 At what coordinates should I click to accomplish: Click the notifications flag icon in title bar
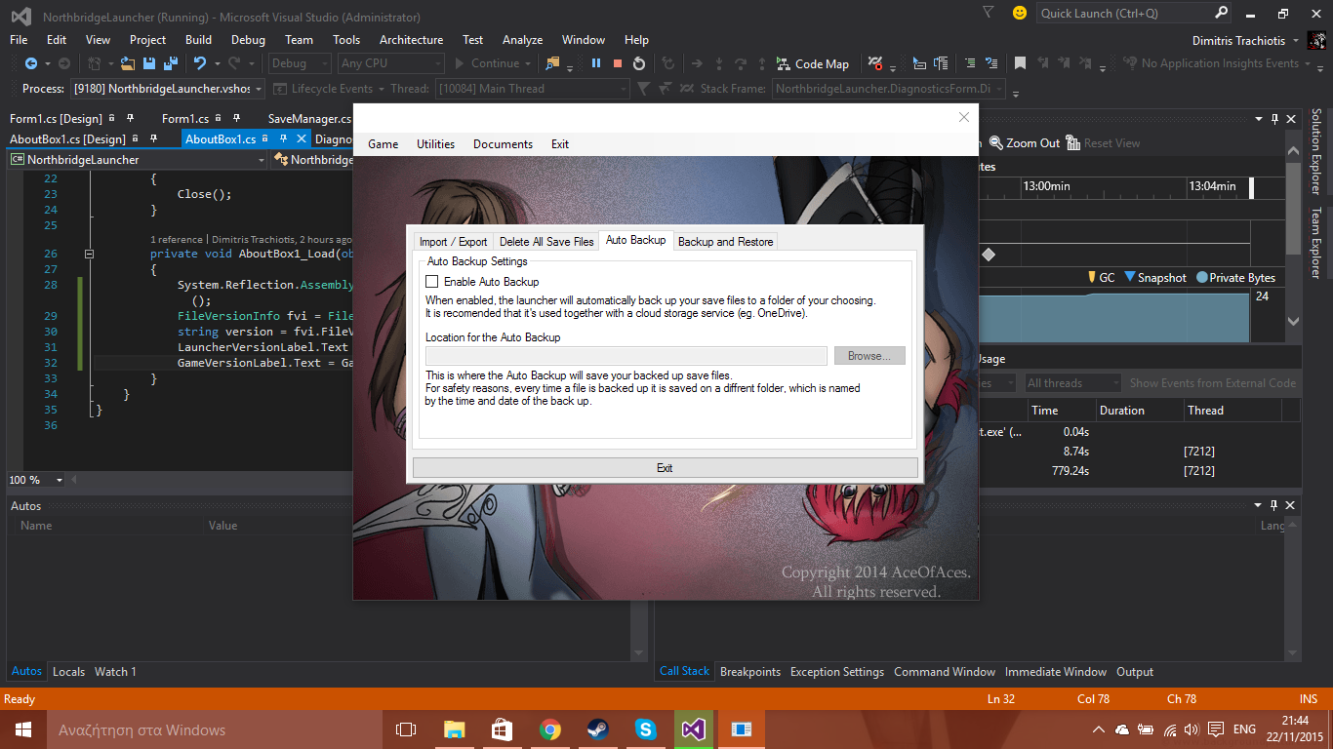pos(989,13)
